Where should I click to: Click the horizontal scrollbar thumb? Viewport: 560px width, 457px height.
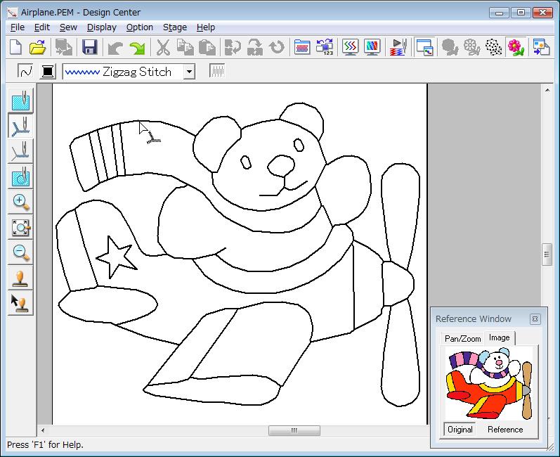point(294,430)
